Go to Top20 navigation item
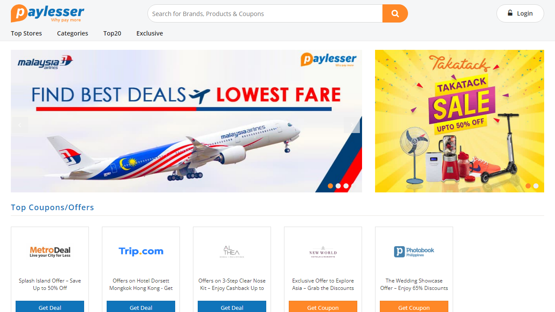This screenshot has height=312, width=555. [112, 33]
